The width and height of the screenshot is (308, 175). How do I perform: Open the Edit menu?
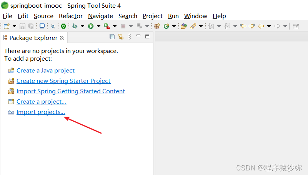click(x=23, y=16)
